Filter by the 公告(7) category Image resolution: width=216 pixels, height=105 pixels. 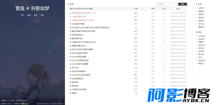[x=201, y=8]
